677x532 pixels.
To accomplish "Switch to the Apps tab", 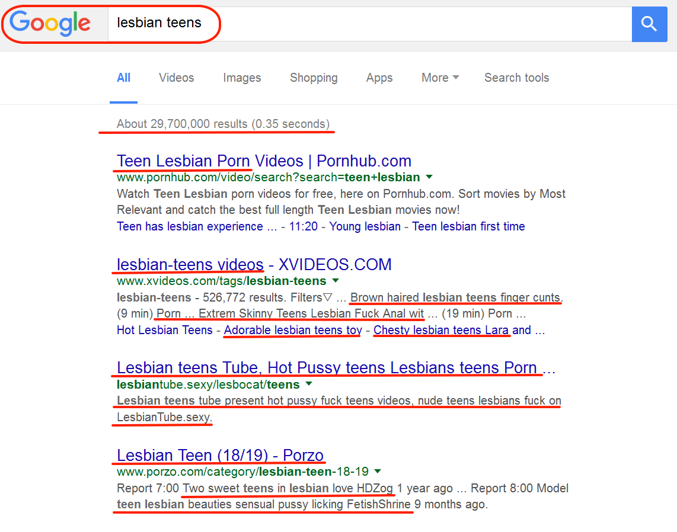I will click(379, 78).
